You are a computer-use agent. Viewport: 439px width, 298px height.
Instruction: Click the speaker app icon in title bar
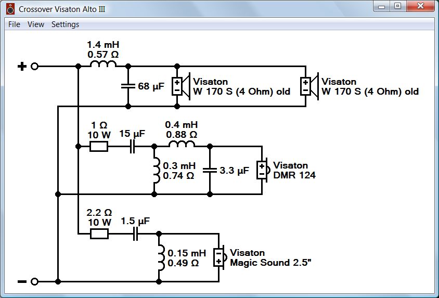10,9
